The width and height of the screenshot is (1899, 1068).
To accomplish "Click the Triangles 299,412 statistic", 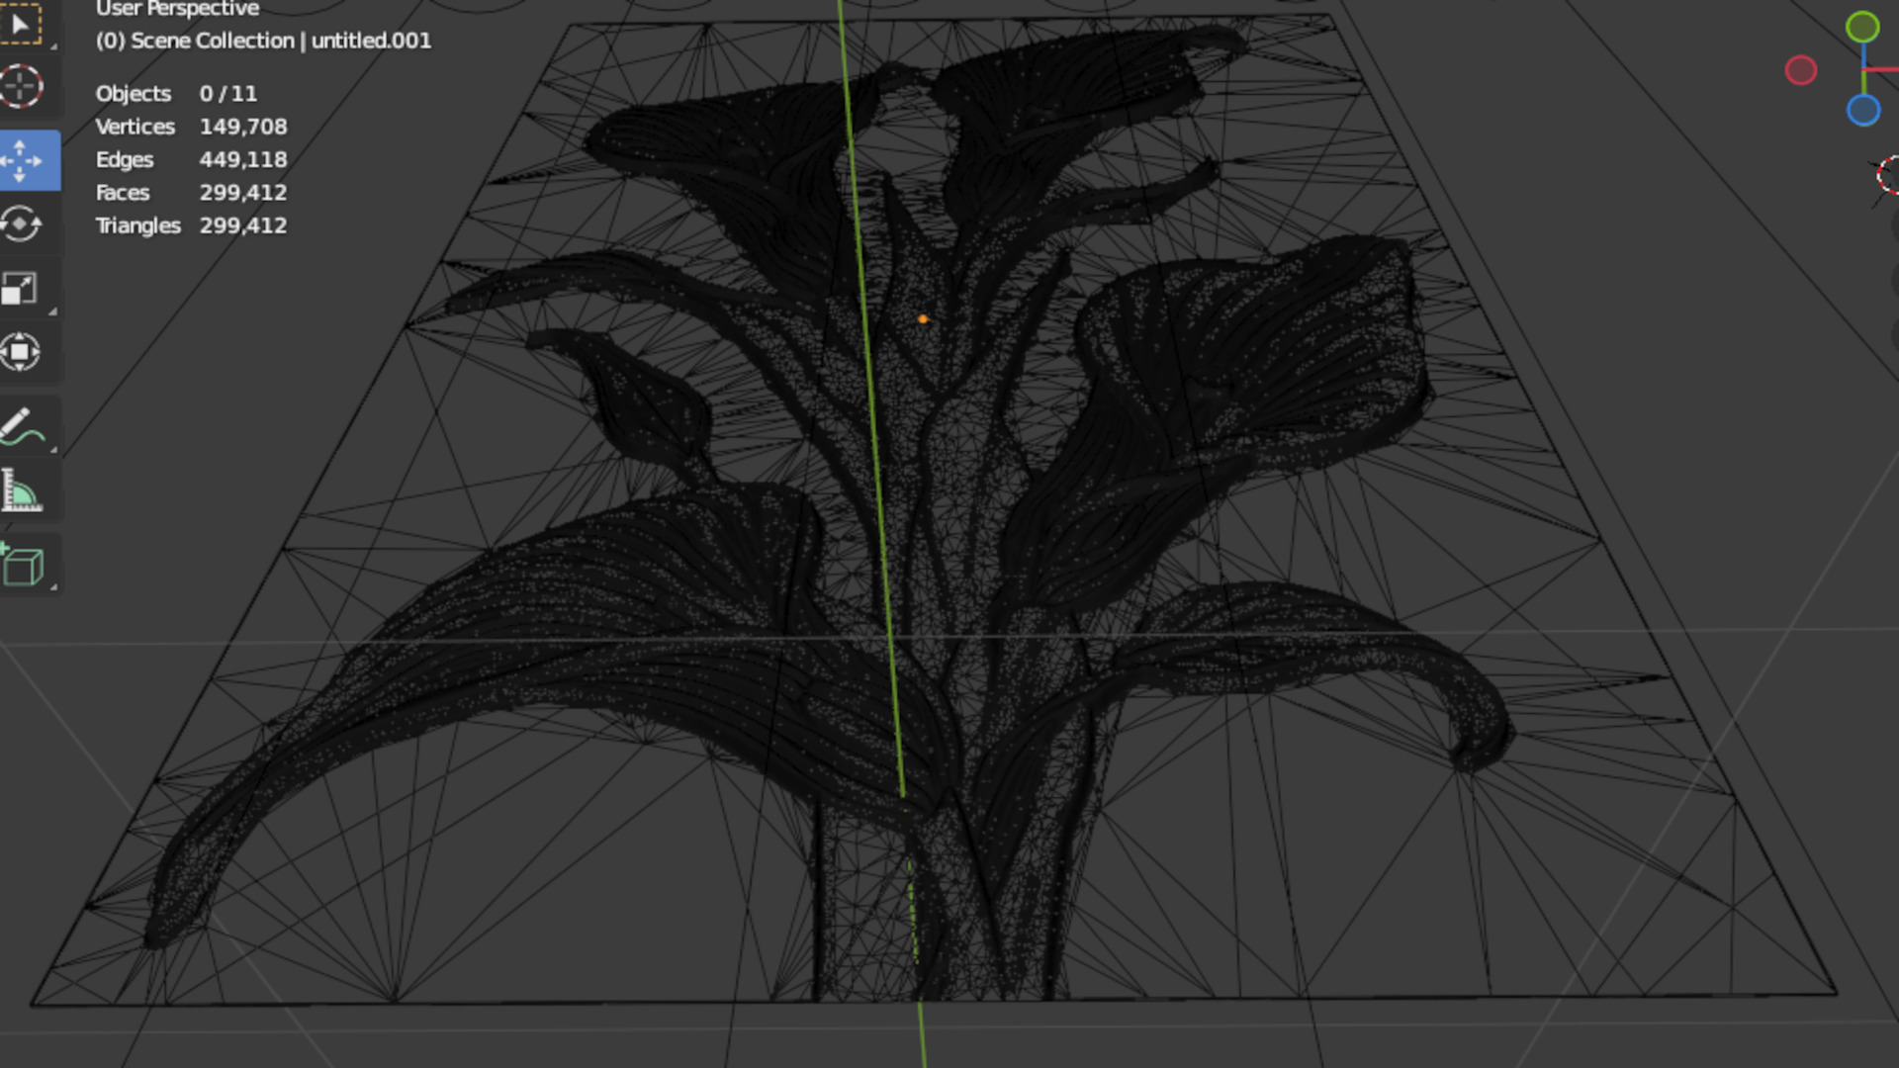I will [x=191, y=225].
